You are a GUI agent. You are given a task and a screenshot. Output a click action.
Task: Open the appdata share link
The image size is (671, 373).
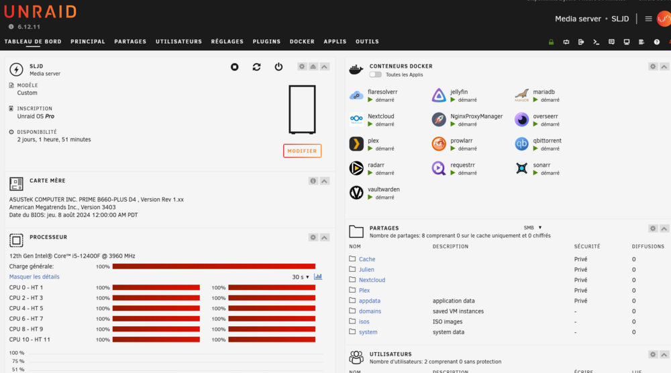(369, 301)
